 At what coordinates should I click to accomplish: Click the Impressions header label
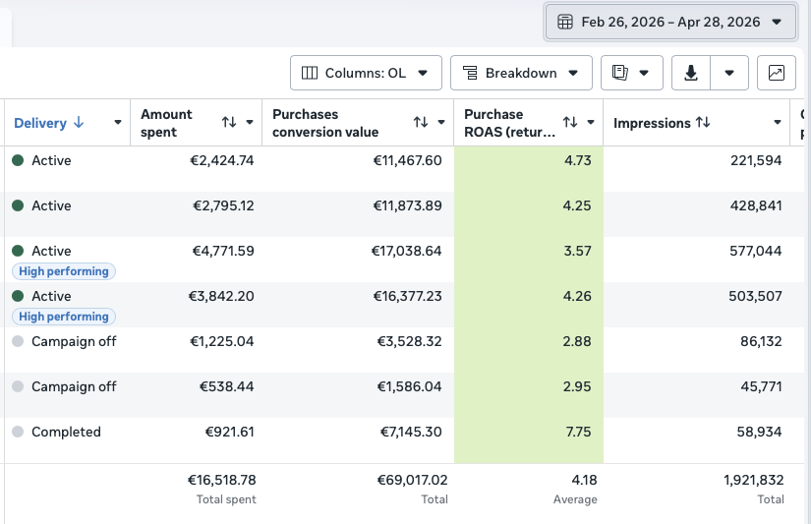(652, 123)
